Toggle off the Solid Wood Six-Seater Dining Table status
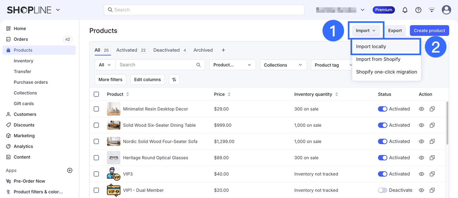The width and height of the screenshot is (458, 198). 382,125
